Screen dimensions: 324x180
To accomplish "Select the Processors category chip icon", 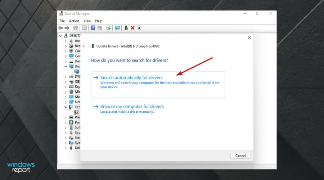I will pyautogui.click(x=71, y=122).
